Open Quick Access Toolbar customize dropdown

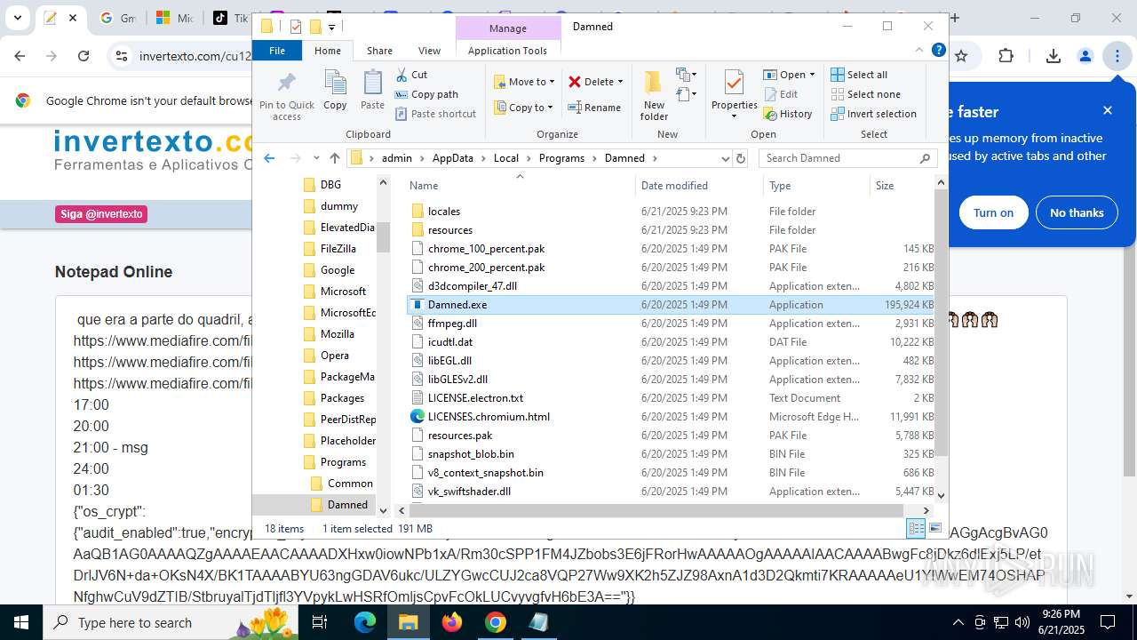pos(331,27)
